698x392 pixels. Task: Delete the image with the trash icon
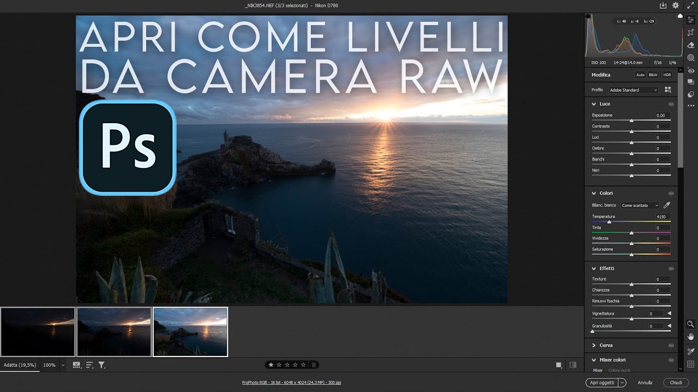point(314,365)
